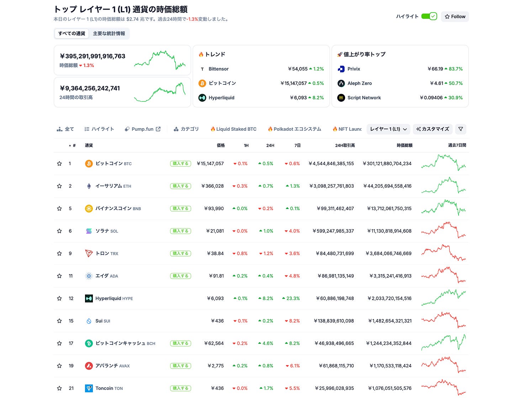Viewport: 518px width, 398px height.
Task: Open the market cap chart in top card
Action: (160, 60)
